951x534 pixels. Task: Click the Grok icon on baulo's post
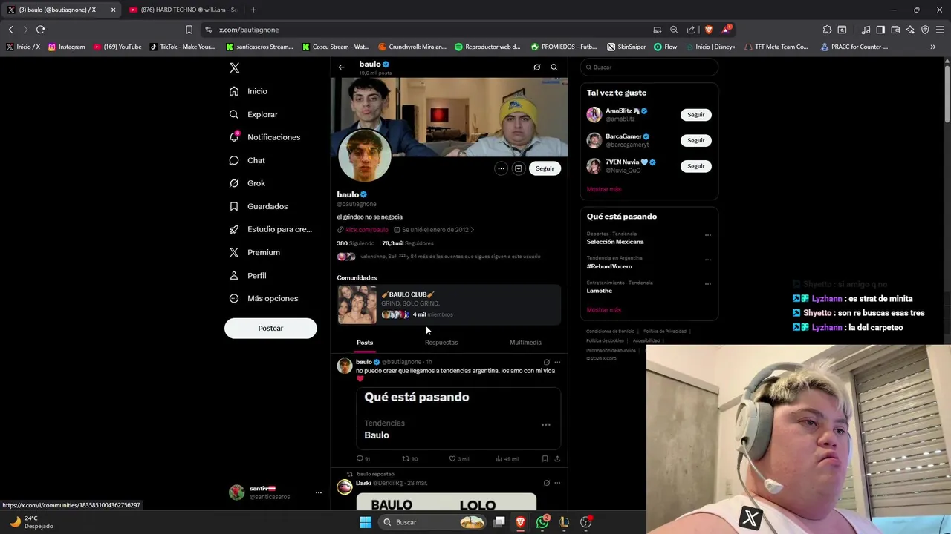[x=546, y=362]
